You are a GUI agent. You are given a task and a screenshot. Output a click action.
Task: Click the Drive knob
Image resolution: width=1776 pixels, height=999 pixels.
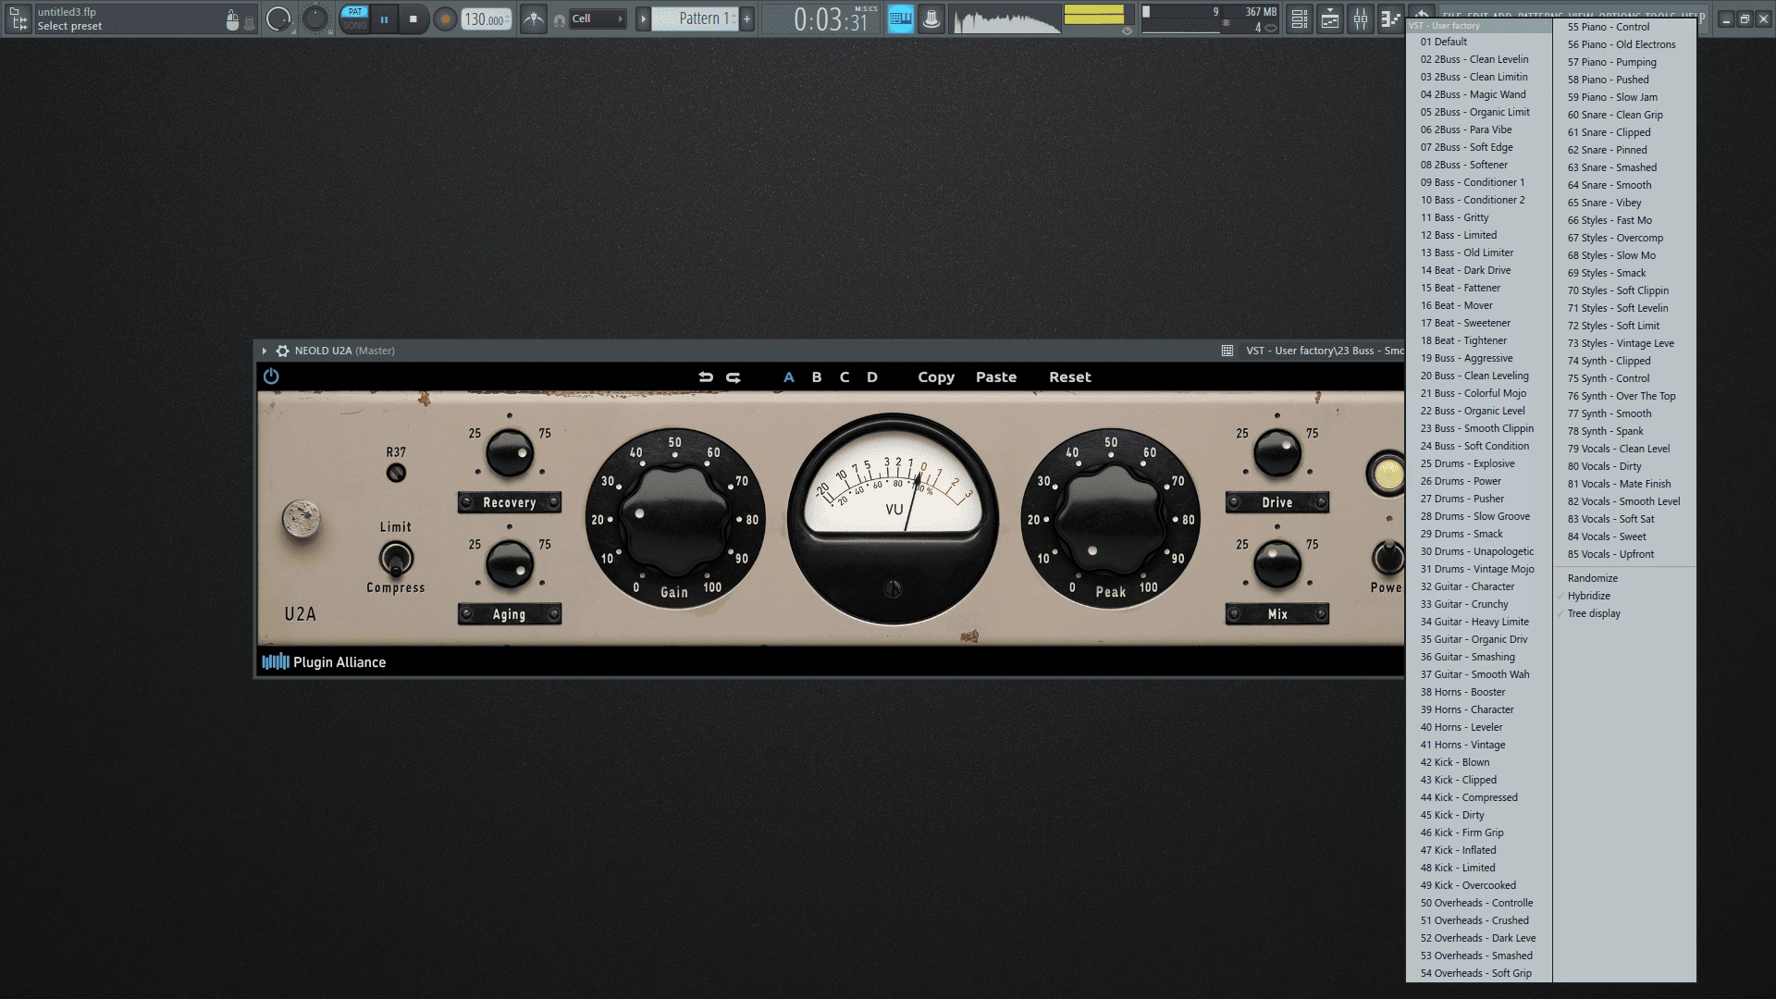click(1277, 453)
